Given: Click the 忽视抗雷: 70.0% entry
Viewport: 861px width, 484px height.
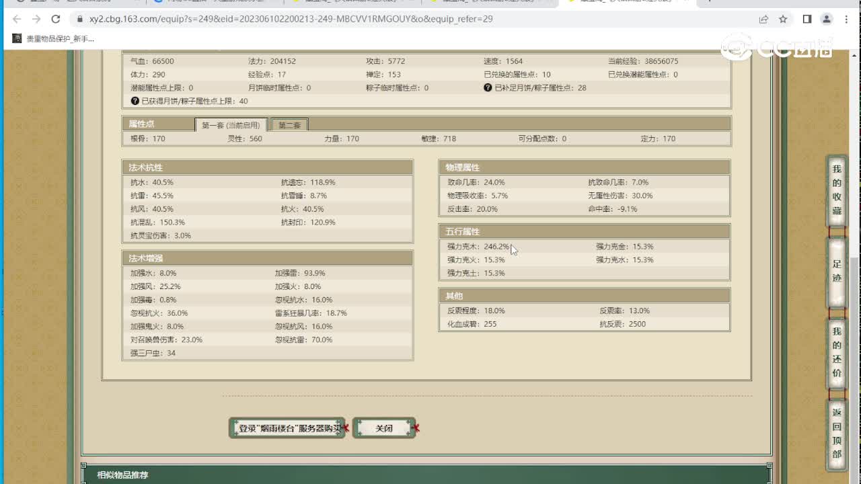Looking at the screenshot, I should point(304,340).
